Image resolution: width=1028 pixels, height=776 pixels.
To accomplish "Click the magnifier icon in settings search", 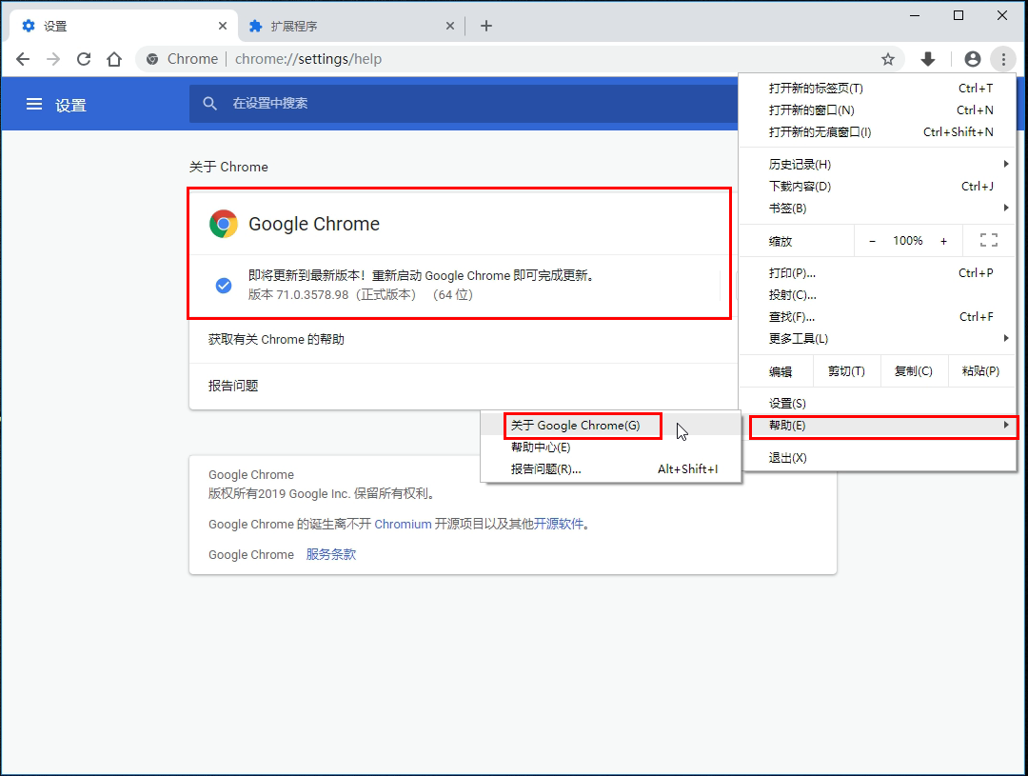I will (x=209, y=104).
